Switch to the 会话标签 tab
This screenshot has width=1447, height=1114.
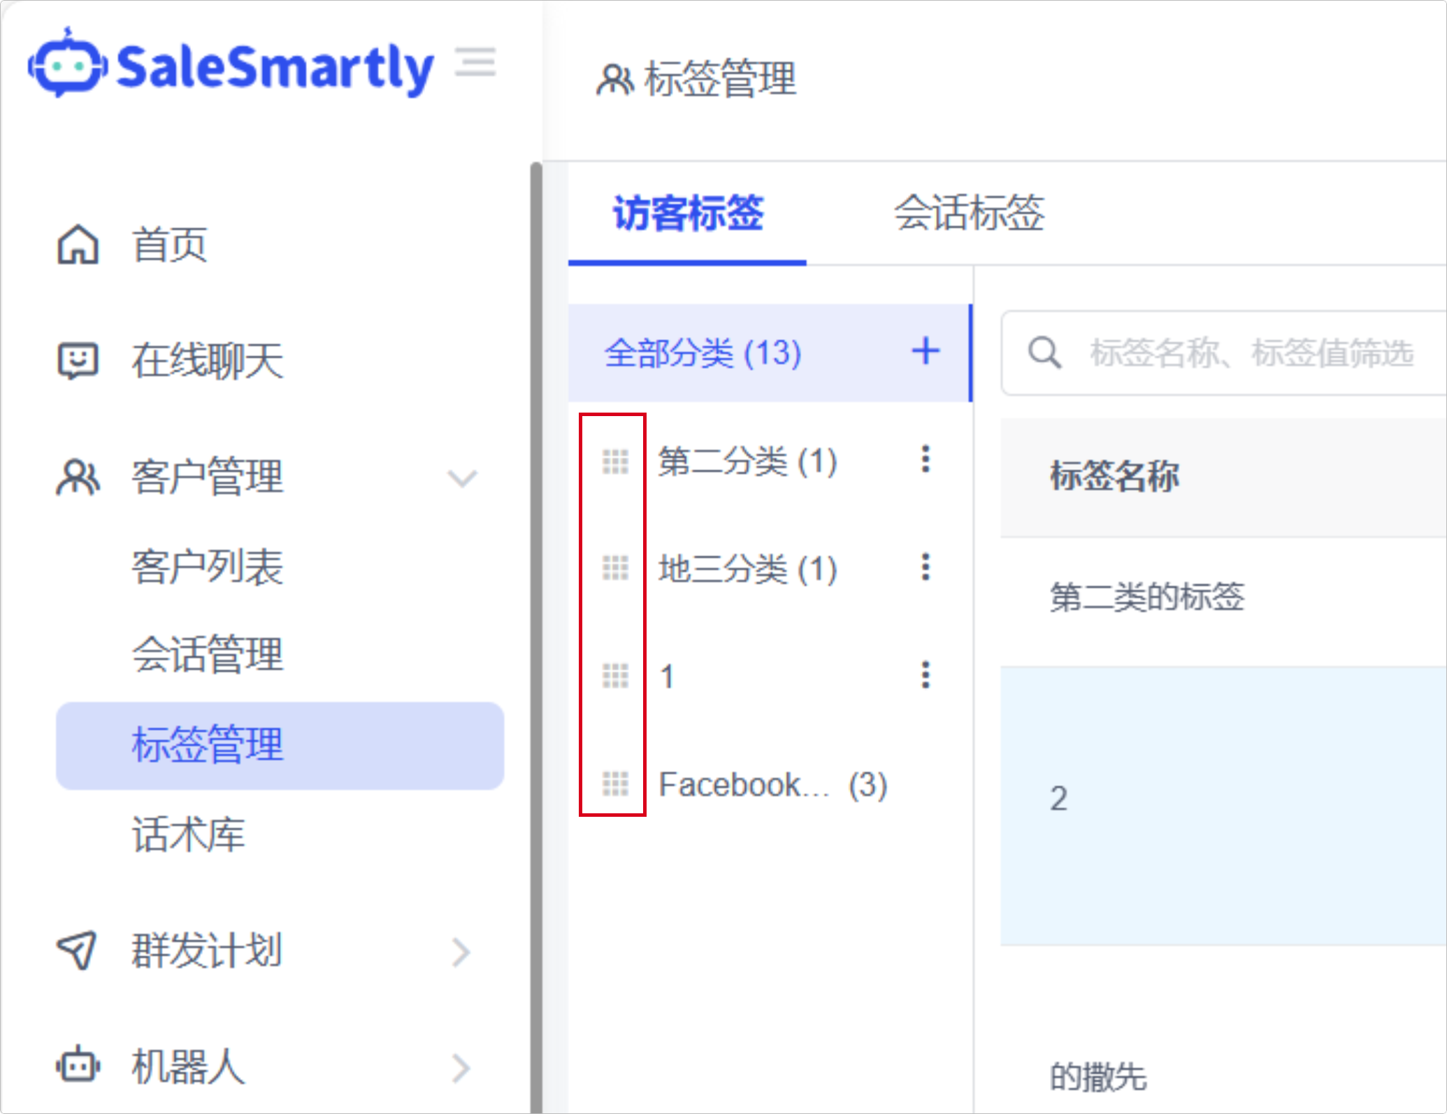pos(969,213)
